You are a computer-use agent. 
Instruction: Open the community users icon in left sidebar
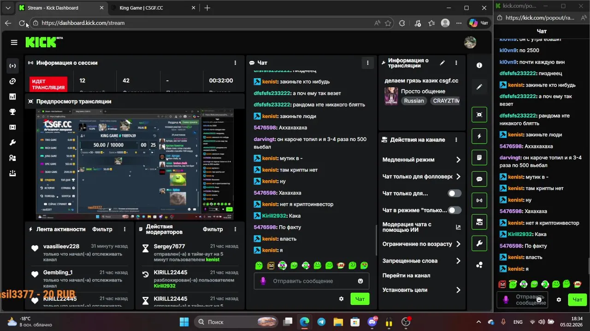click(12, 158)
